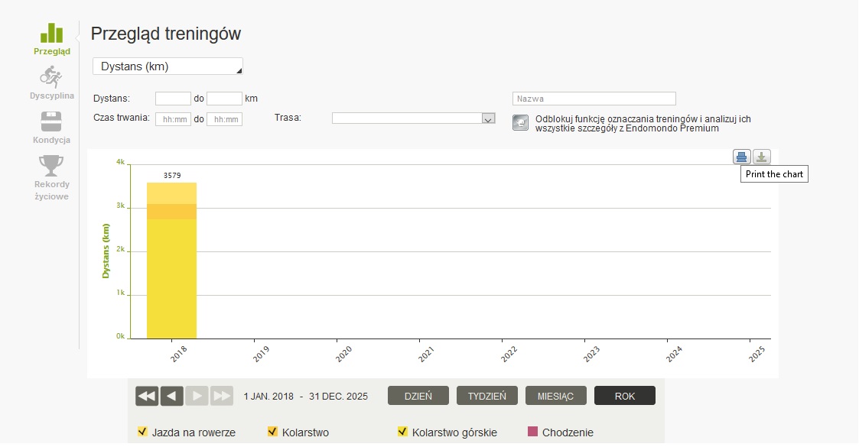Click the Chodzenie color swatch
Screen dimensions: 859x447
point(532,432)
